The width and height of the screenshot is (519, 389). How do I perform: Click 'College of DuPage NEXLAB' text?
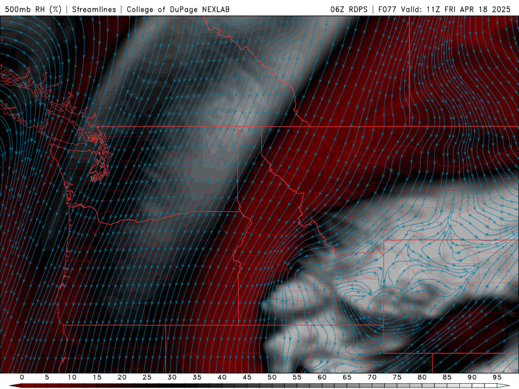[178, 9]
